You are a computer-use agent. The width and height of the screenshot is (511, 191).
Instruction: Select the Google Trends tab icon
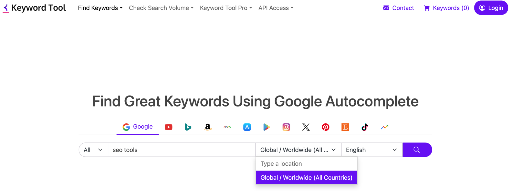pos(384,127)
